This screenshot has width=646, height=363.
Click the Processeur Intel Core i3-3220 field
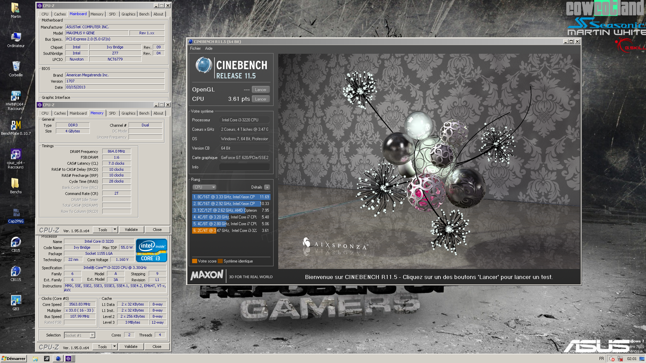[x=245, y=120]
